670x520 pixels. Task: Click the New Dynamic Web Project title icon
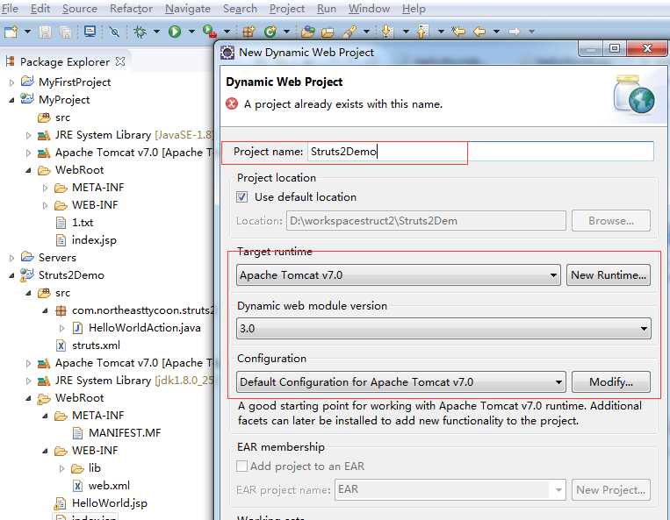pyautogui.click(x=227, y=53)
